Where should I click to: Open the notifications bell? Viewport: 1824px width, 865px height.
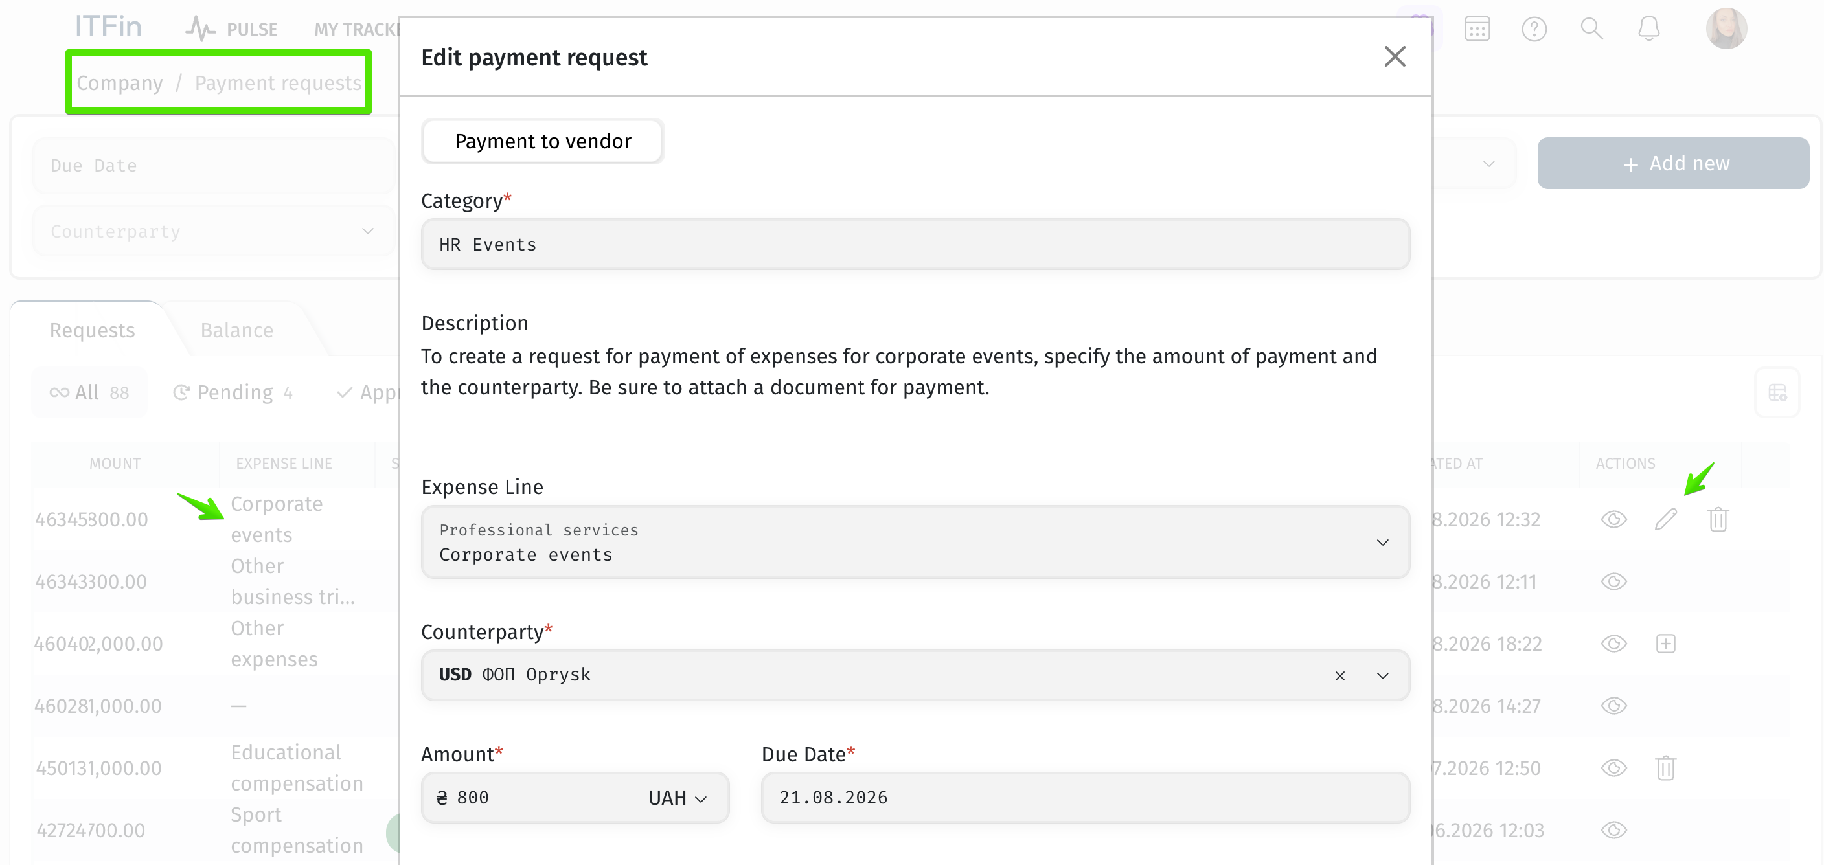[1649, 29]
